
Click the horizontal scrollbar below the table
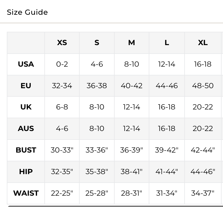point(115,206)
